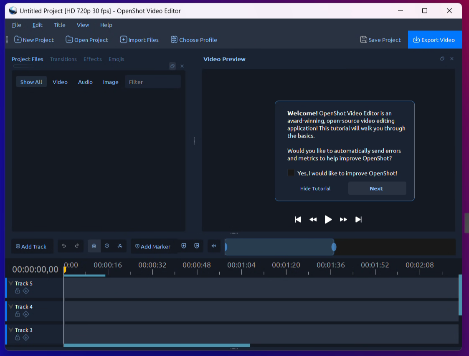Toggle the timing clock tool
This screenshot has width=469, height=356.
pos(107,246)
